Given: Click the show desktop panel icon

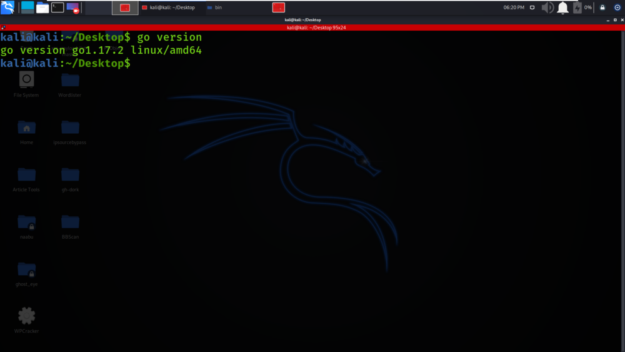Looking at the screenshot, I should coord(27,7).
